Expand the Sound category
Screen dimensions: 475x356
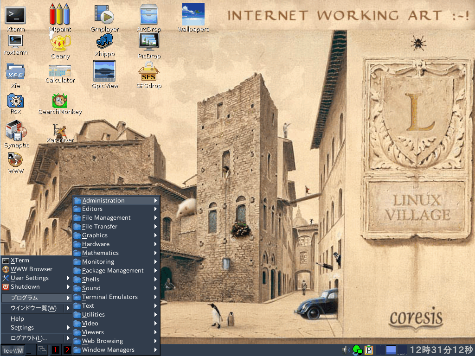point(116,288)
